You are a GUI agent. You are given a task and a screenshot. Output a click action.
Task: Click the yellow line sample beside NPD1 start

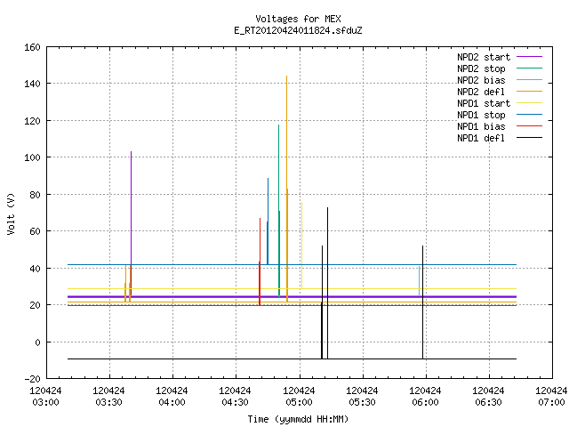click(529, 103)
